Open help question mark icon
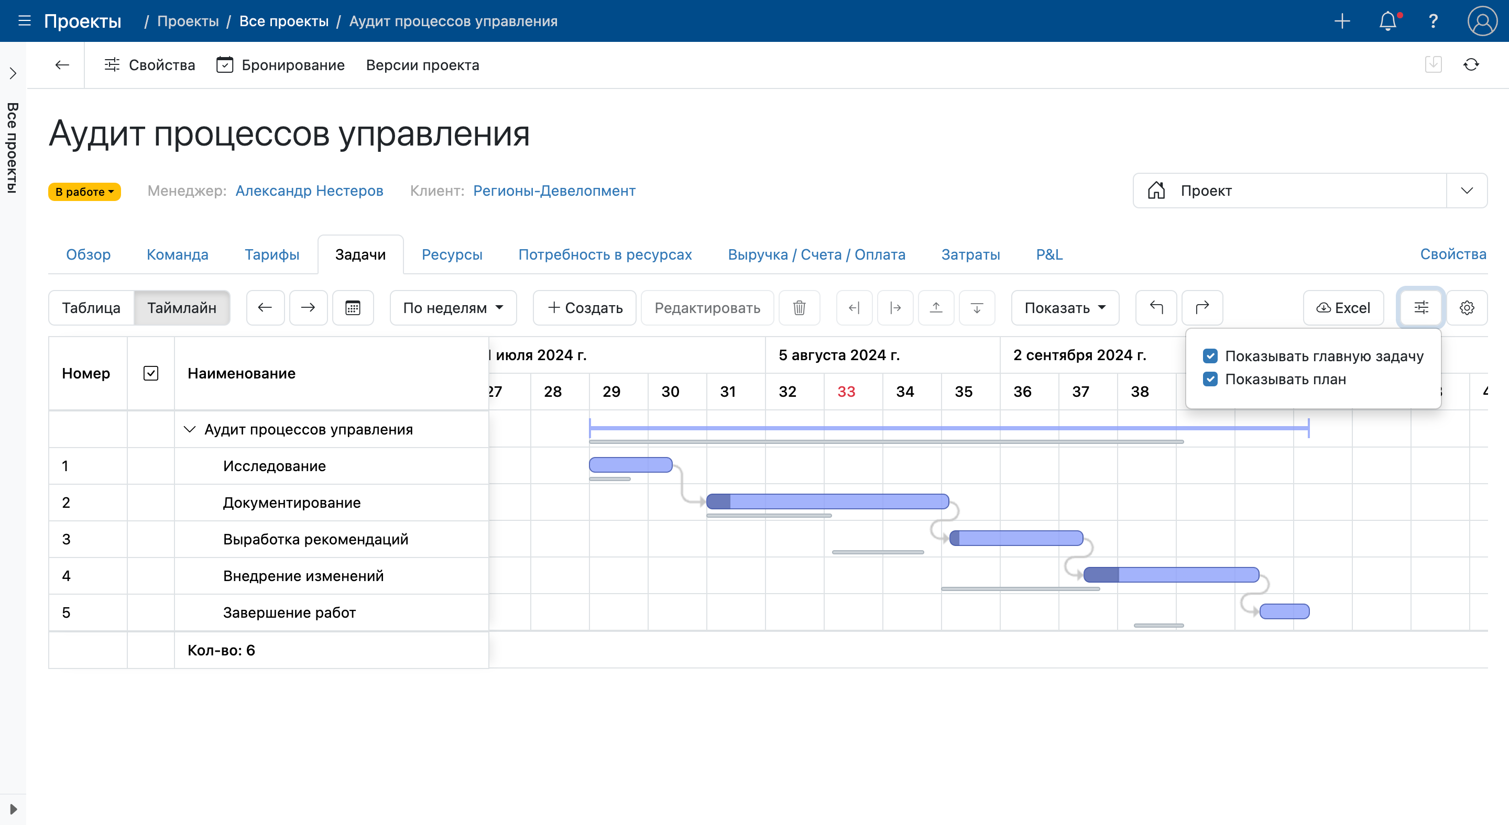Screen dimensions: 1509x825 pyautogui.click(x=1433, y=21)
